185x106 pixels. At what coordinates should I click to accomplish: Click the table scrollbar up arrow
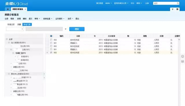[179, 40]
